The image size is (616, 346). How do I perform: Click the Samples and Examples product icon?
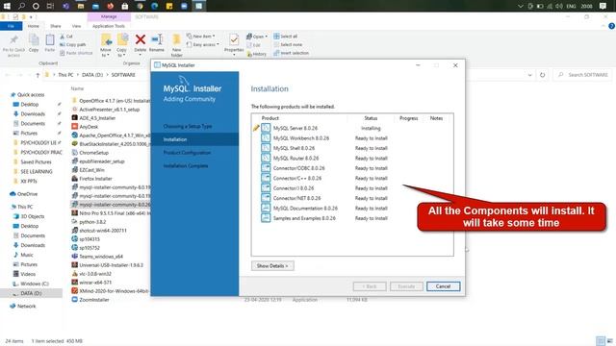tap(266, 218)
